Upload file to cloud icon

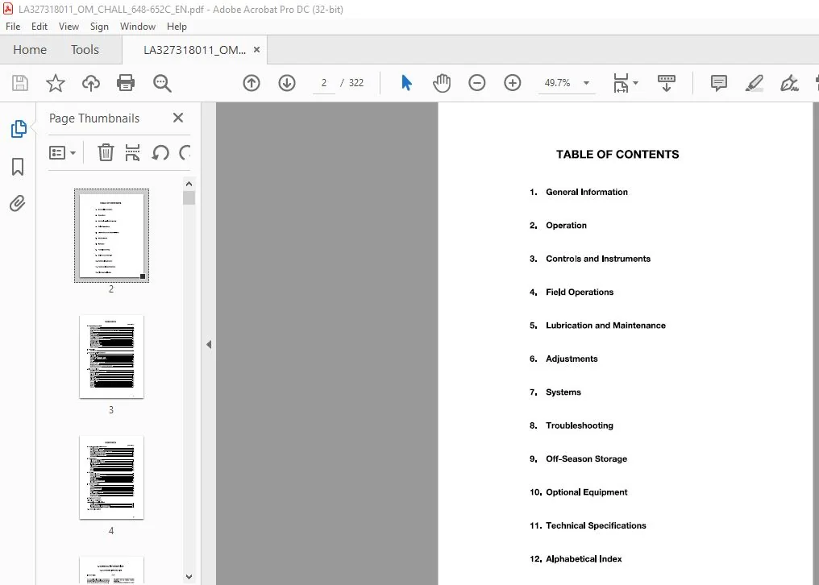[91, 83]
